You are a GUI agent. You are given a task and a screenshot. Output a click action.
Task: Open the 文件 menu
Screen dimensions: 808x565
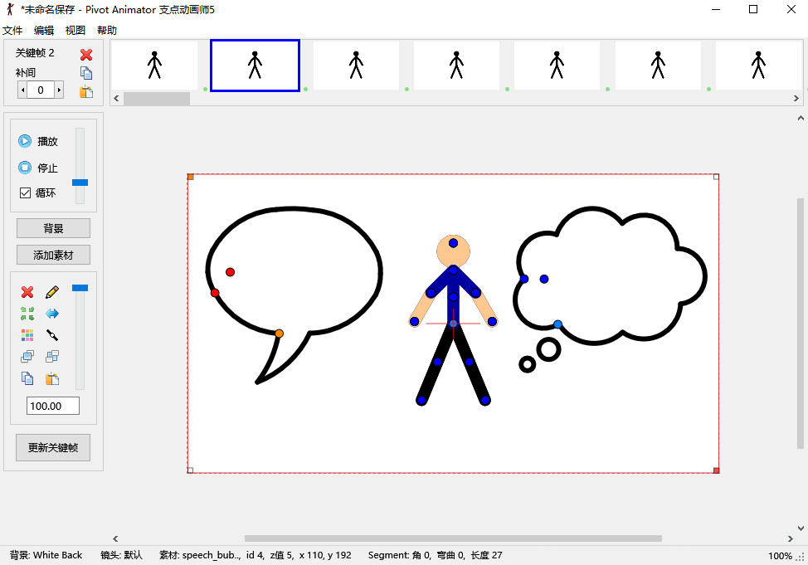[12, 30]
